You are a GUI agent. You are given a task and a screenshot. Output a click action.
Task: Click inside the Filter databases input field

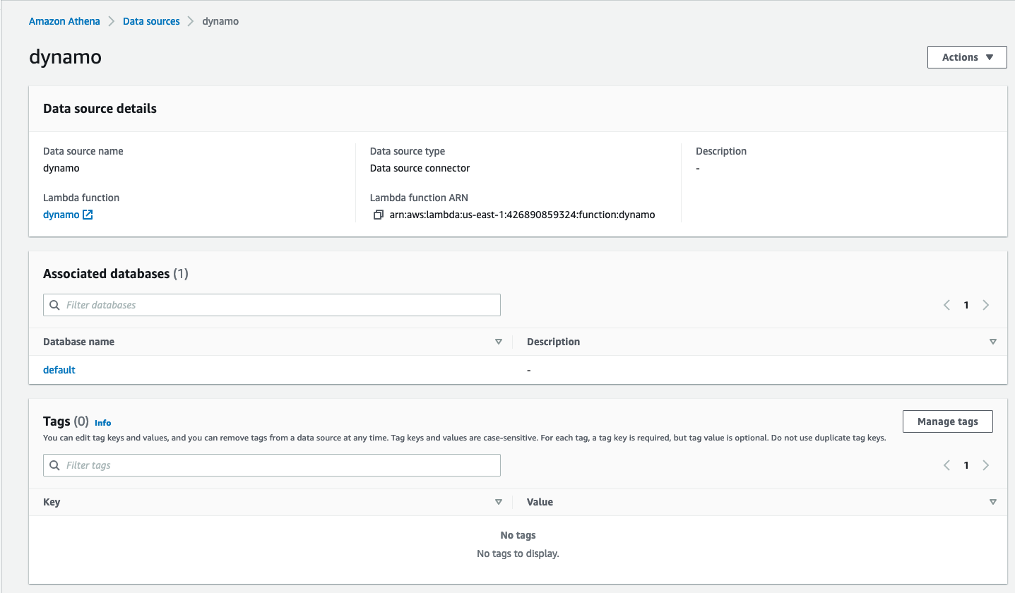[x=212, y=304]
